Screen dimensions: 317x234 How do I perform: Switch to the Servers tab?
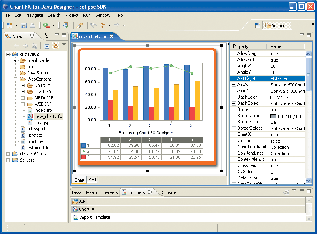pos(111,192)
